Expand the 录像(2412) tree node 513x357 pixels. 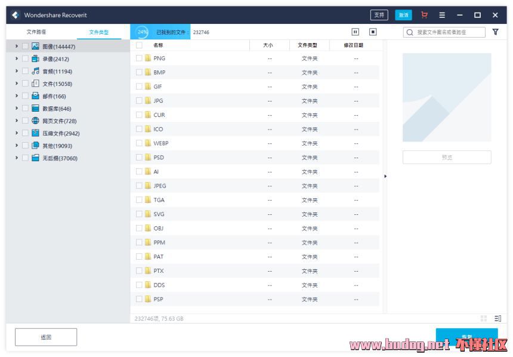click(16, 59)
